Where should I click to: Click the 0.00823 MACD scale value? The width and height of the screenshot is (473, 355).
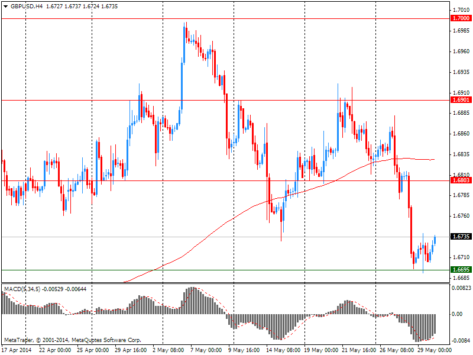(x=461, y=288)
